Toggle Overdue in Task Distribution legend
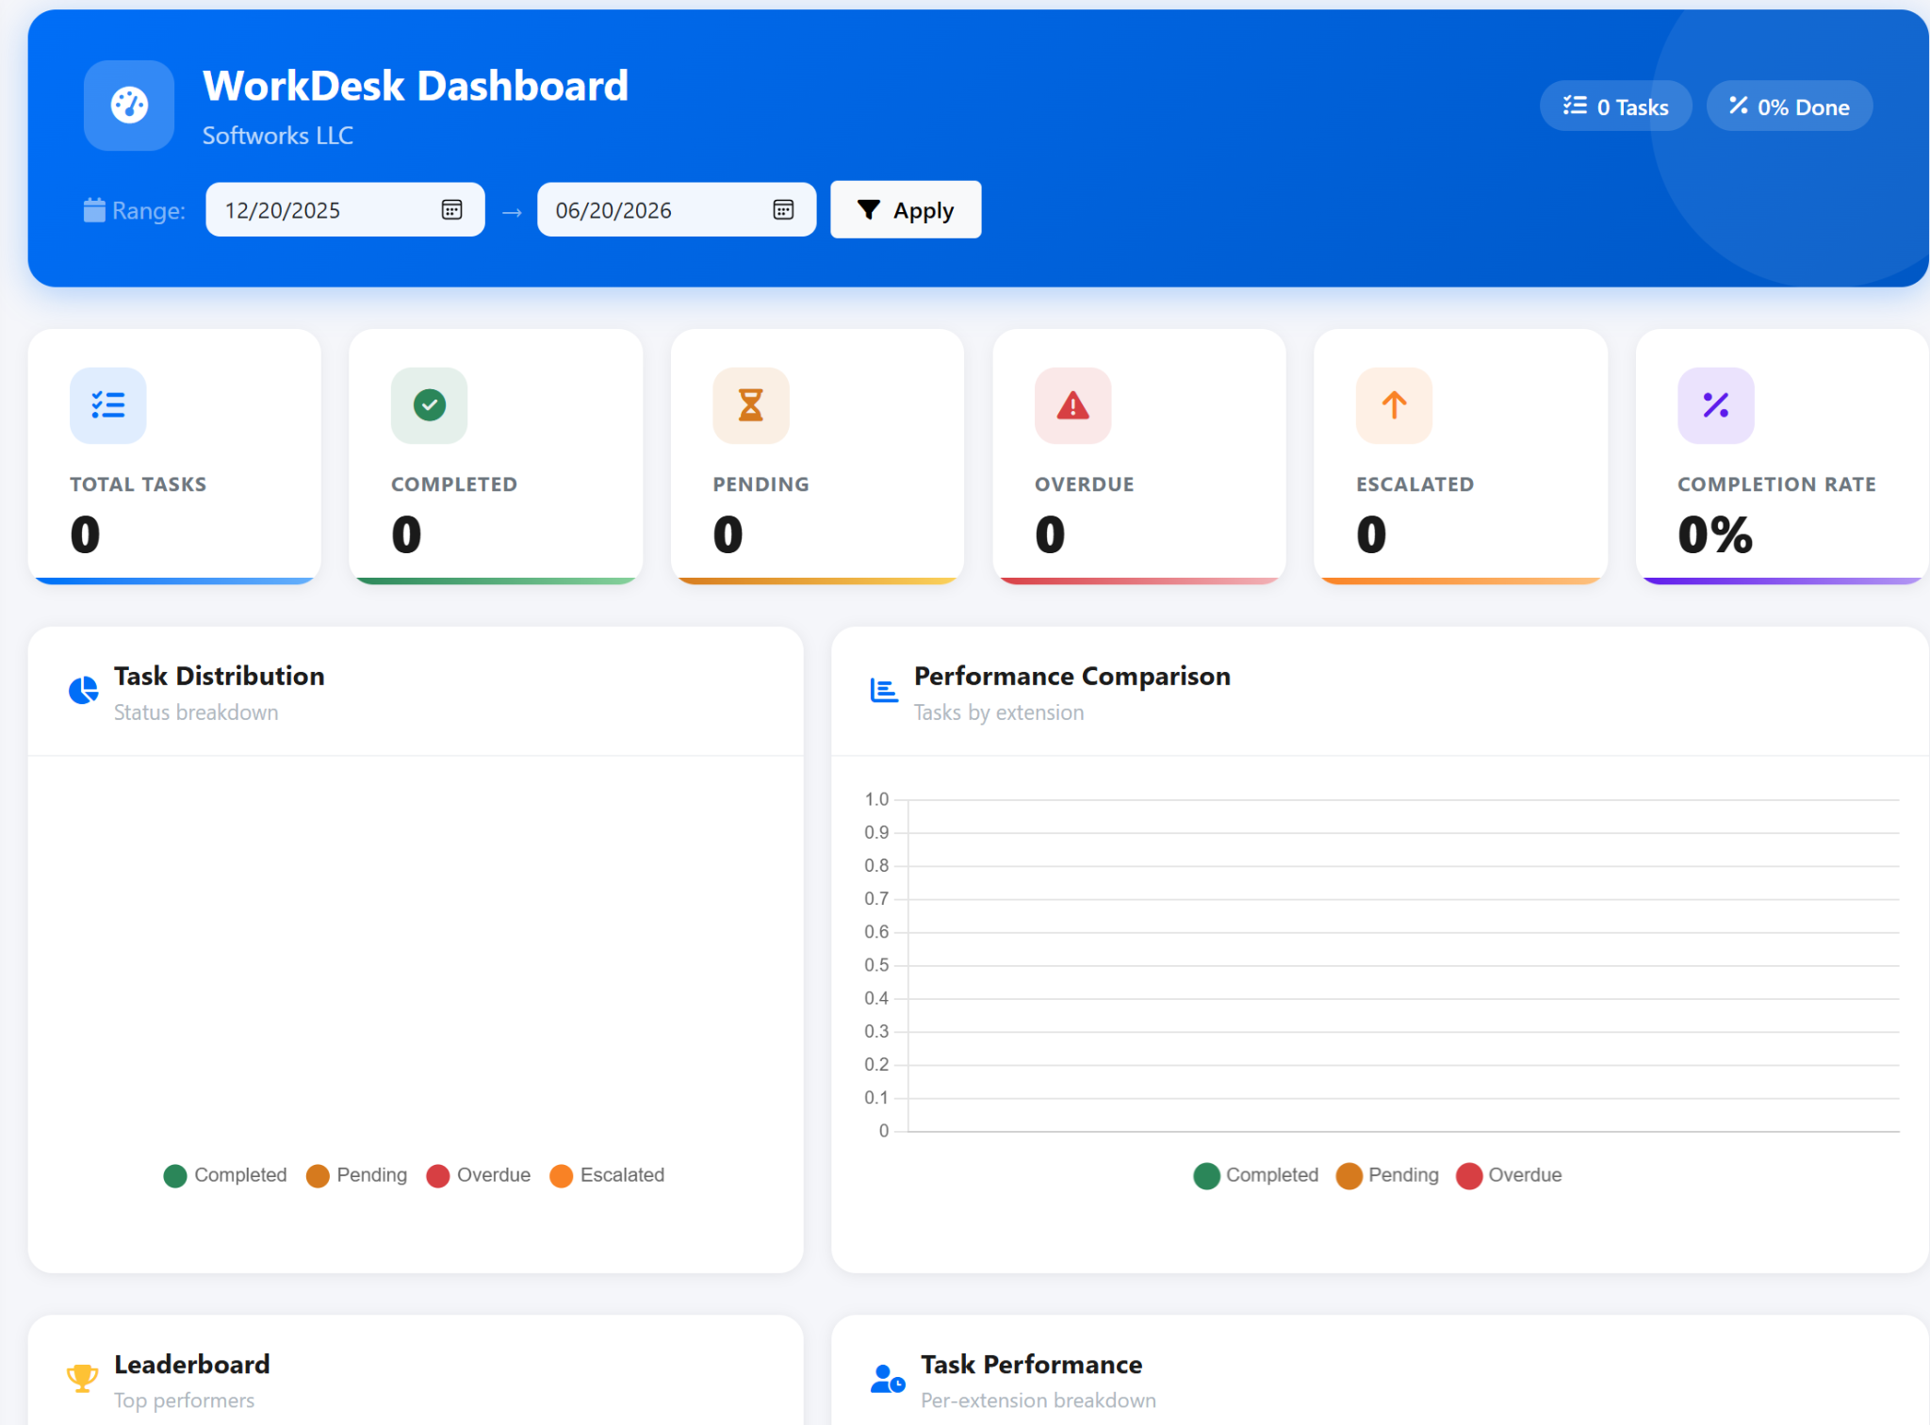This screenshot has width=1930, height=1425. click(x=479, y=1175)
